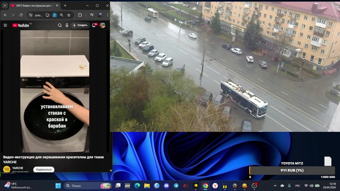
Task: Open media controls in Chrome toolbar
Action: pyautogui.click(x=92, y=15)
